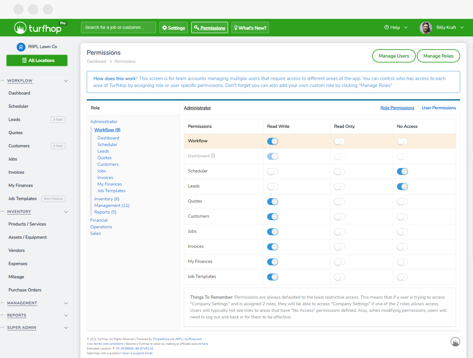473x358 pixels.
Task: Click the What's New lightbulb icon
Action: [236, 28]
